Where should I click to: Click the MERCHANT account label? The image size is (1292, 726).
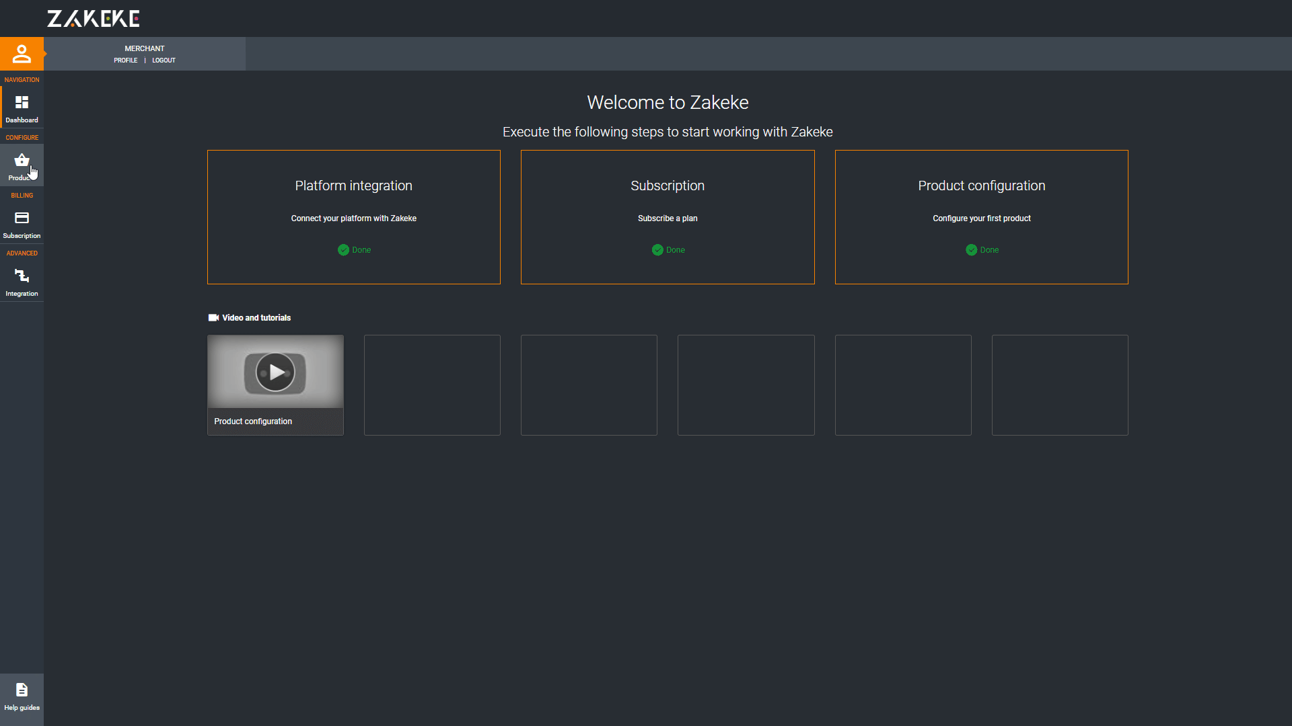coord(145,48)
